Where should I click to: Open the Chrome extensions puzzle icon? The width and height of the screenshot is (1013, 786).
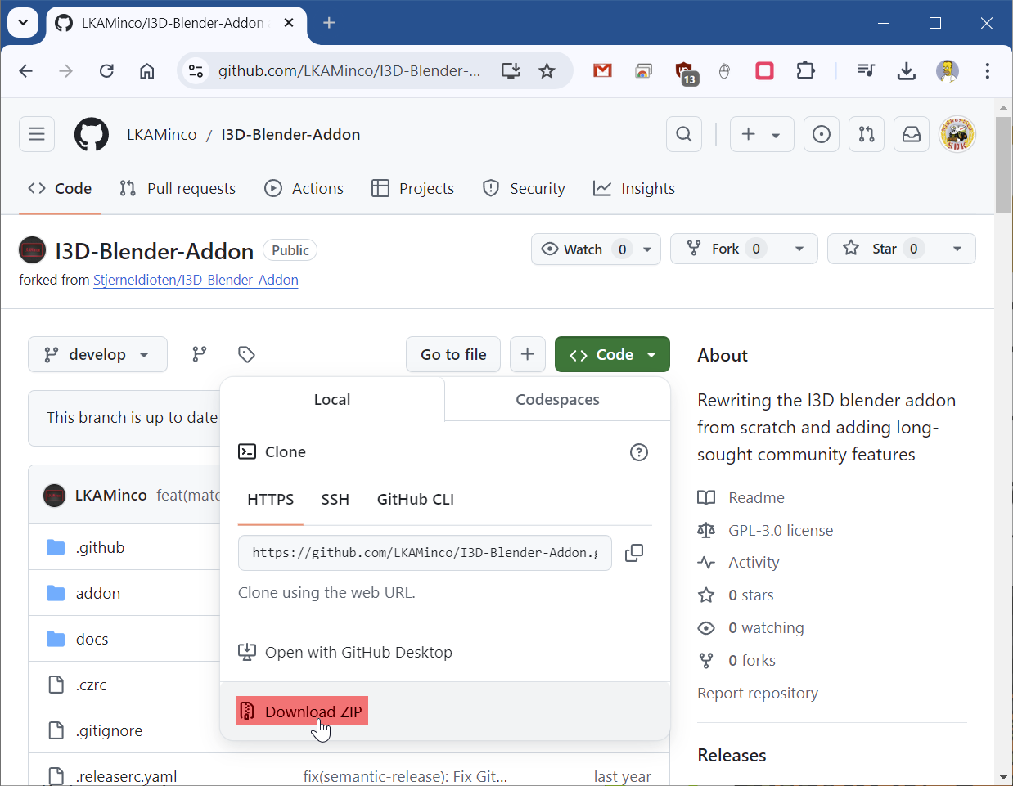click(x=806, y=71)
